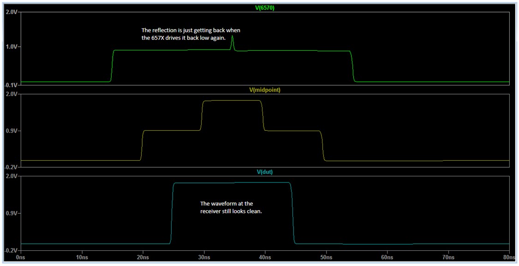Select the V(dut) trace label
This screenshot has width=519, height=266.
click(264, 172)
